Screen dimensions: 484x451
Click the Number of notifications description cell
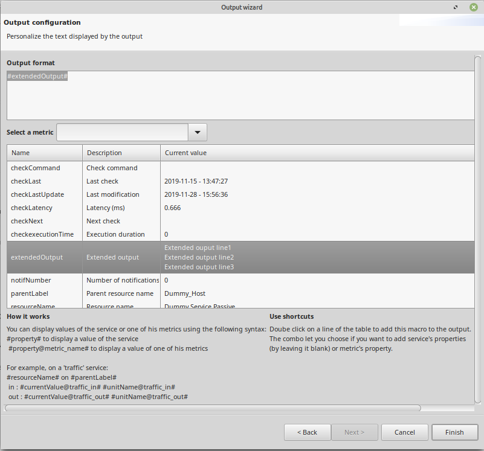[x=123, y=280]
